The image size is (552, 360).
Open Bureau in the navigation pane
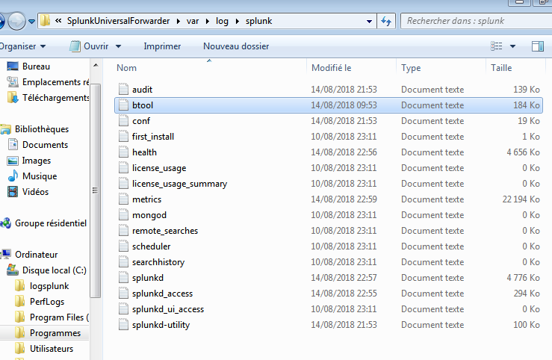point(36,66)
